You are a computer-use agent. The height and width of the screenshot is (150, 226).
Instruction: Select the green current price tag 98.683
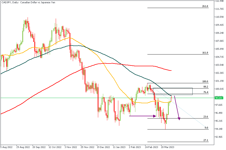[x=219, y=98]
